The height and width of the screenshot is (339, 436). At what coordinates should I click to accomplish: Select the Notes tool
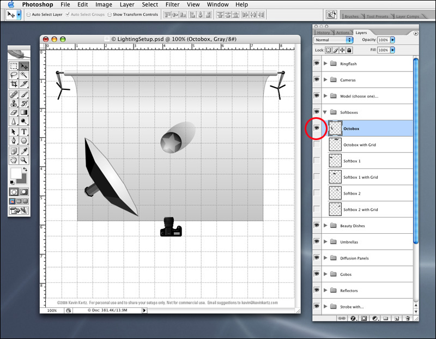(x=14, y=152)
